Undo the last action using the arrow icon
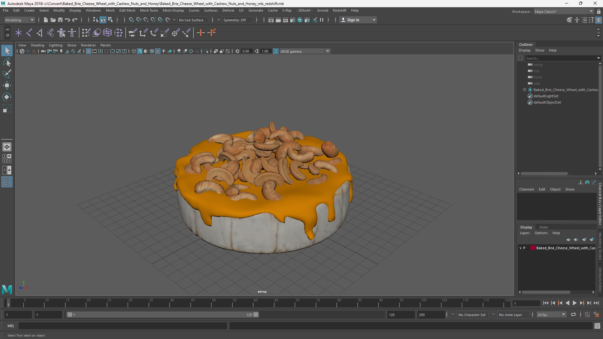Viewport: 603px width, 339px height. click(67, 20)
